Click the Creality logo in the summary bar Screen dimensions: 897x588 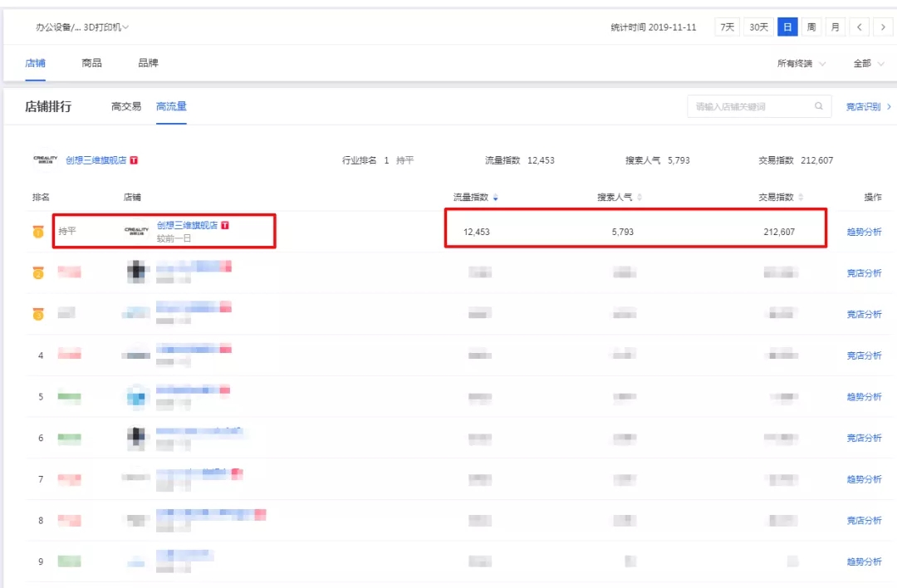click(x=45, y=159)
